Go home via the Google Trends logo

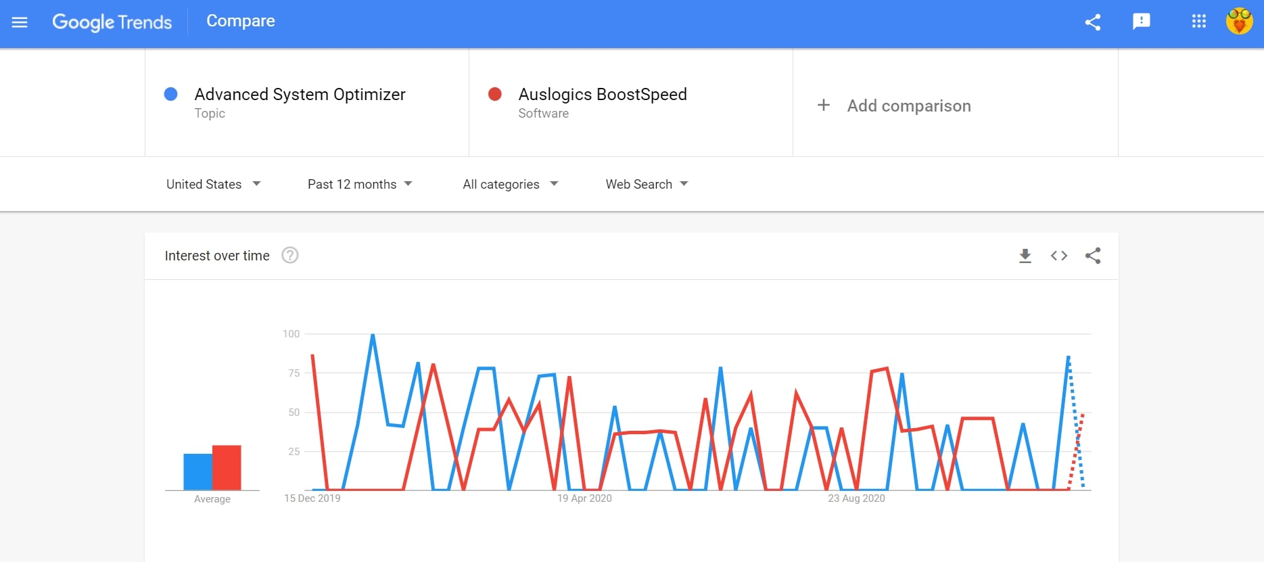point(112,22)
